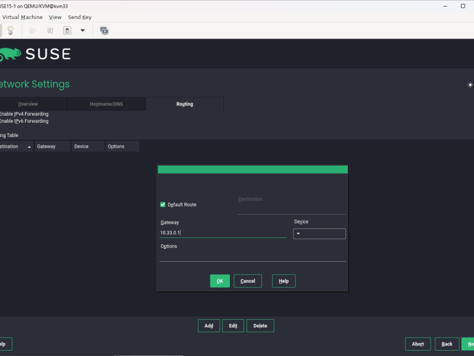Select the Routing tab
The width and height of the screenshot is (474, 356).
184,104
